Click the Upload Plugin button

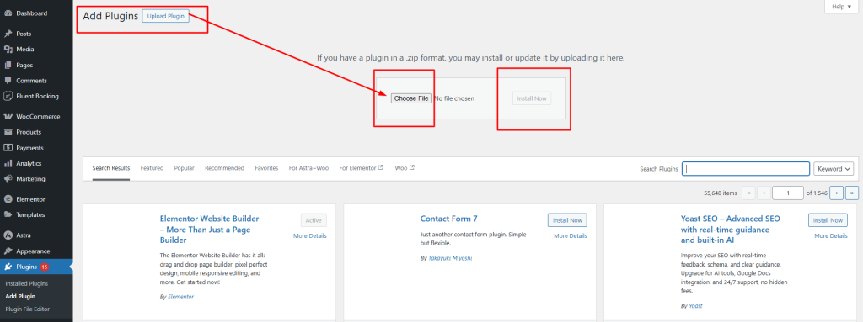(x=166, y=17)
